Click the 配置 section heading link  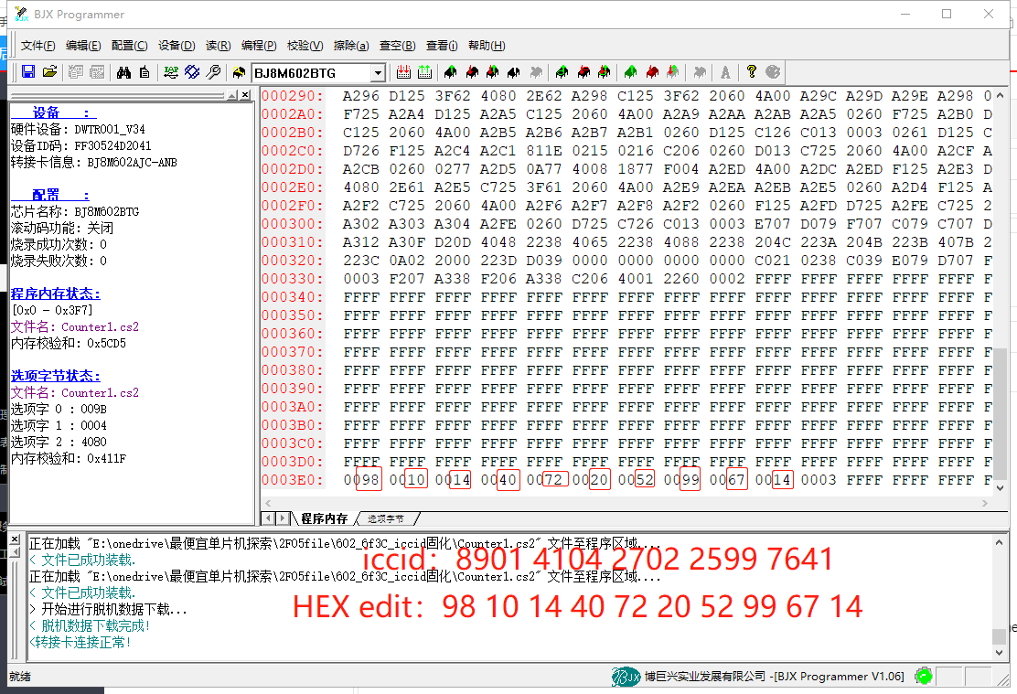tap(50, 195)
